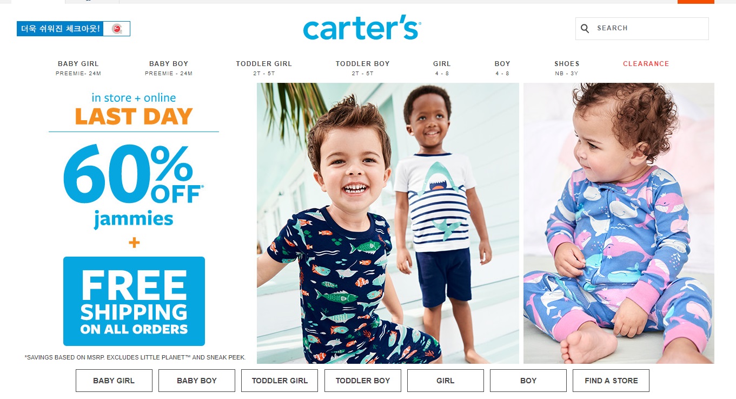This screenshot has height=399, width=736.
Task: Click the red badge on the Korean checkout banner
Action: click(x=116, y=29)
